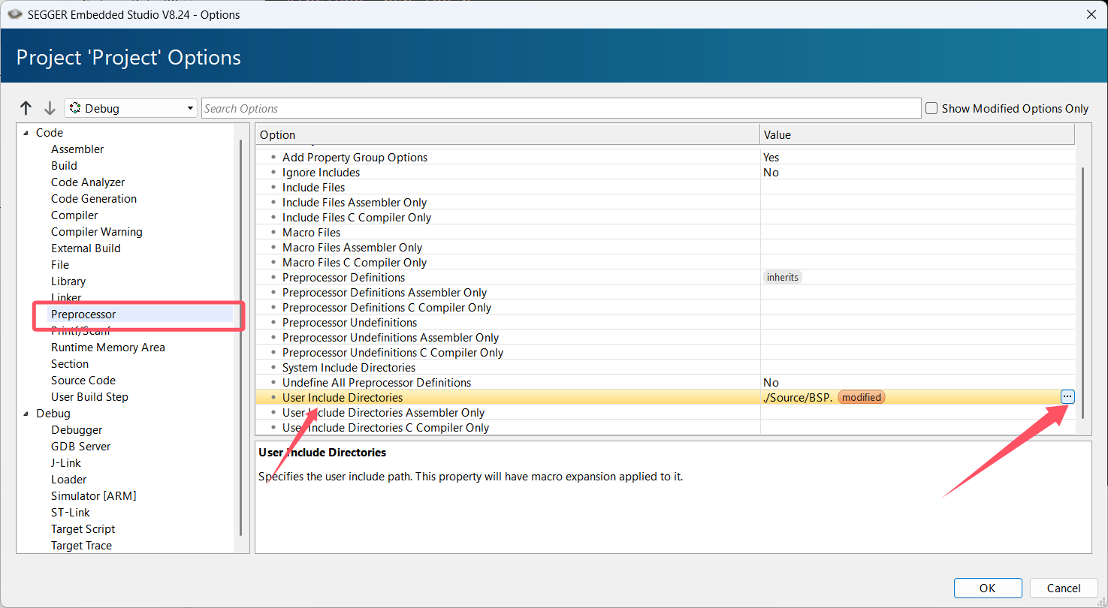Select User Include Directories C Compiler Only row
Viewport: 1108px width, 608px height.
(x=666, y=428)
